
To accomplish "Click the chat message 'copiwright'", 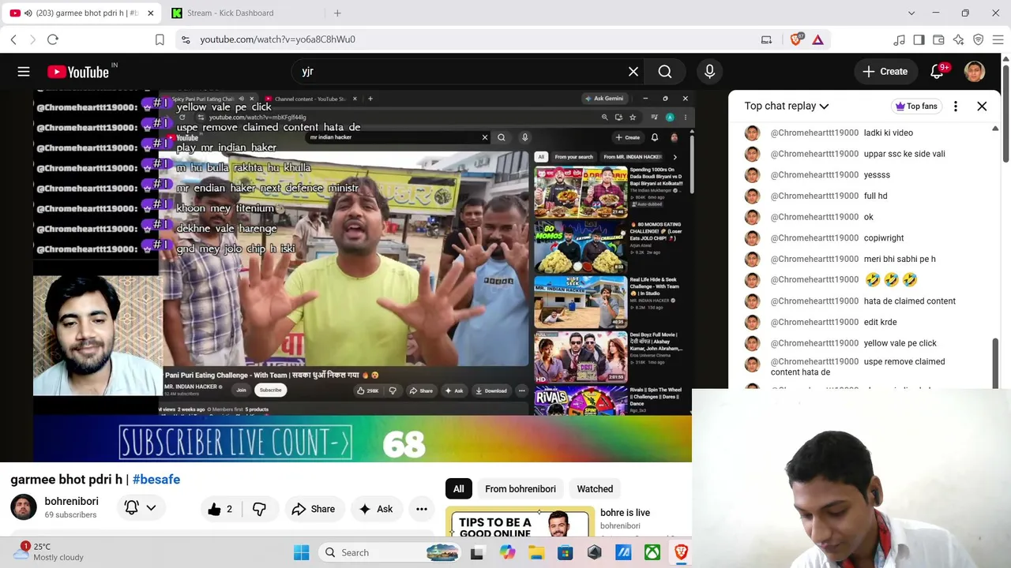I will coord(884,237).
